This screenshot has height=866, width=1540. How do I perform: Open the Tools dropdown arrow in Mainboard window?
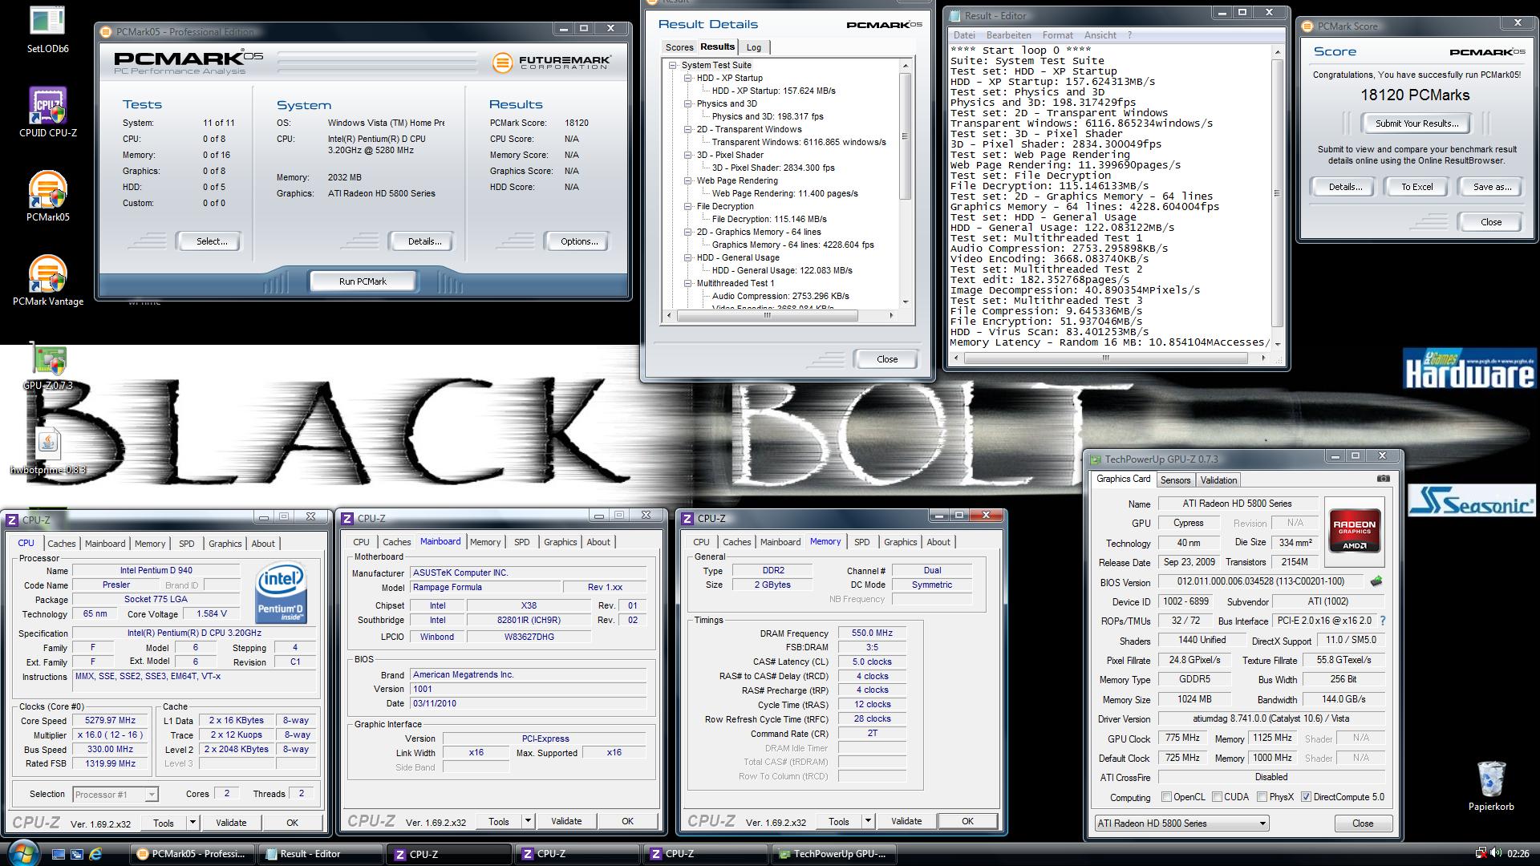[x=528, y=821]
